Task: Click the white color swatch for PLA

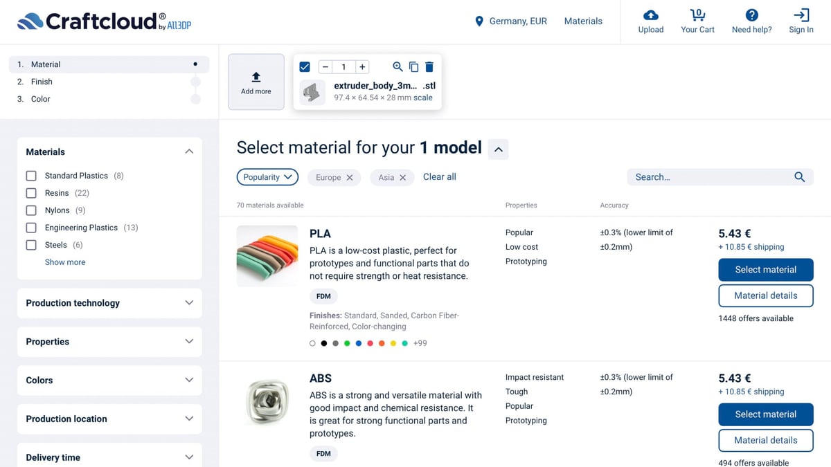Action: pos(313,343)
